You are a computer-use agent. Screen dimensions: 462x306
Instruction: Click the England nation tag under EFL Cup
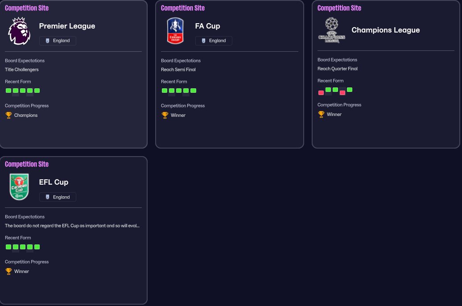tap(58, 197)
